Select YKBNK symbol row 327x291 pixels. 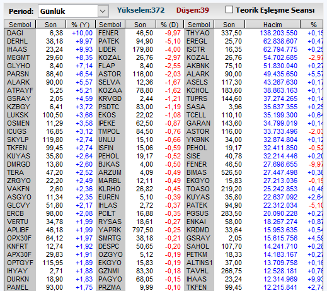198,140
